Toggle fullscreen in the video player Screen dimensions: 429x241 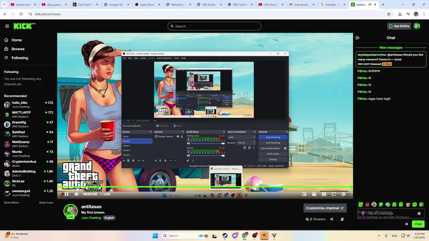[x=334, y=194]
